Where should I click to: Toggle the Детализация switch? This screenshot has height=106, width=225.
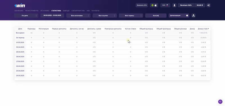pos(187,15)
